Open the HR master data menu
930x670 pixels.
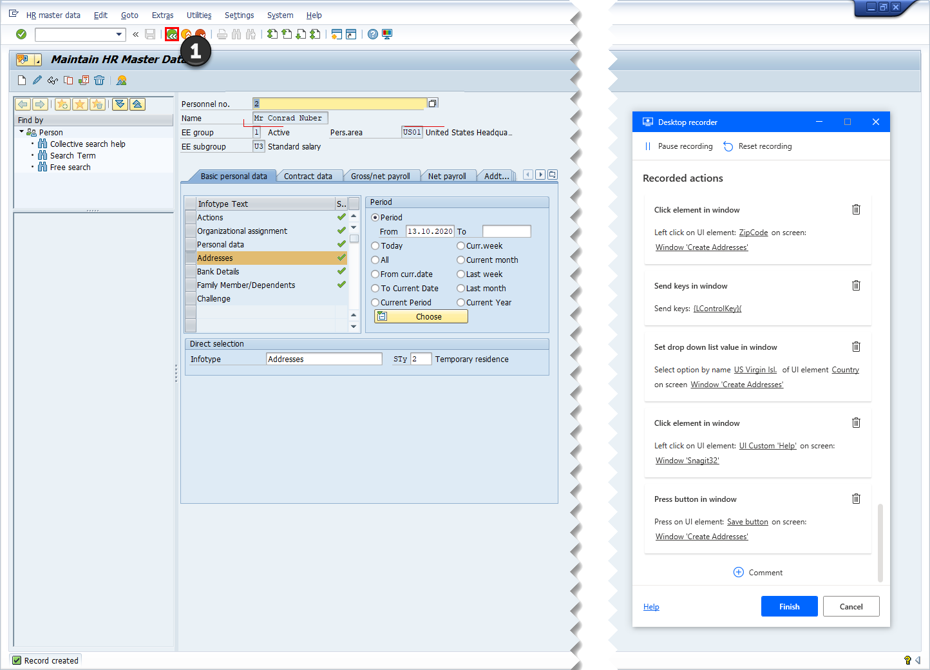(53, 15)
